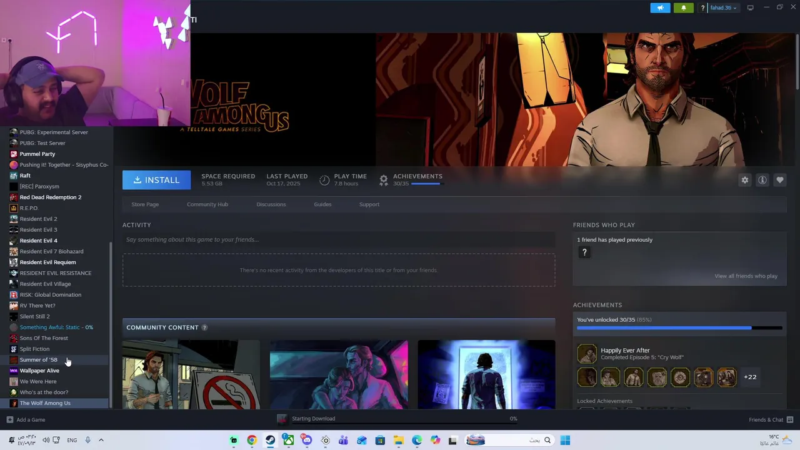Open the Steam help question mark

(702, 8)
